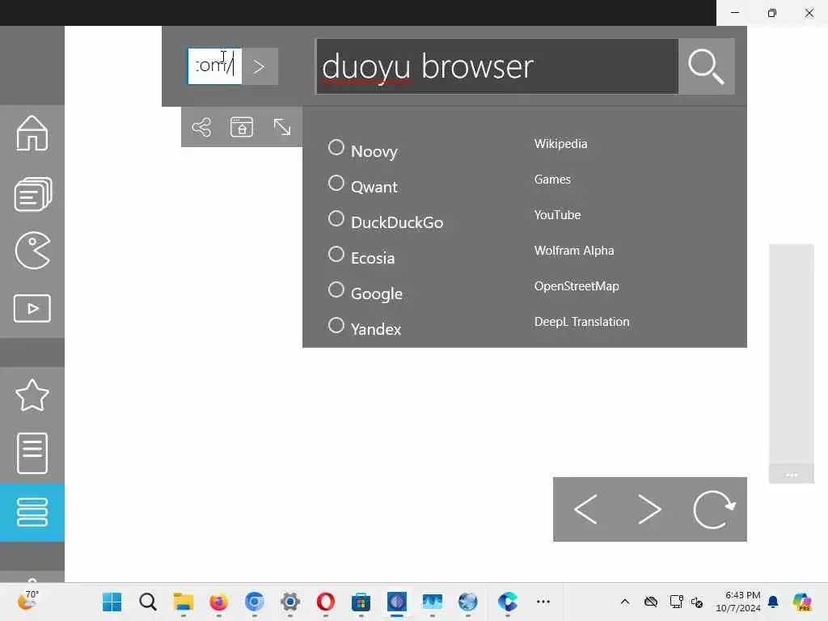
Task: Navigate back with left chevron
Action: click(585, 509)
